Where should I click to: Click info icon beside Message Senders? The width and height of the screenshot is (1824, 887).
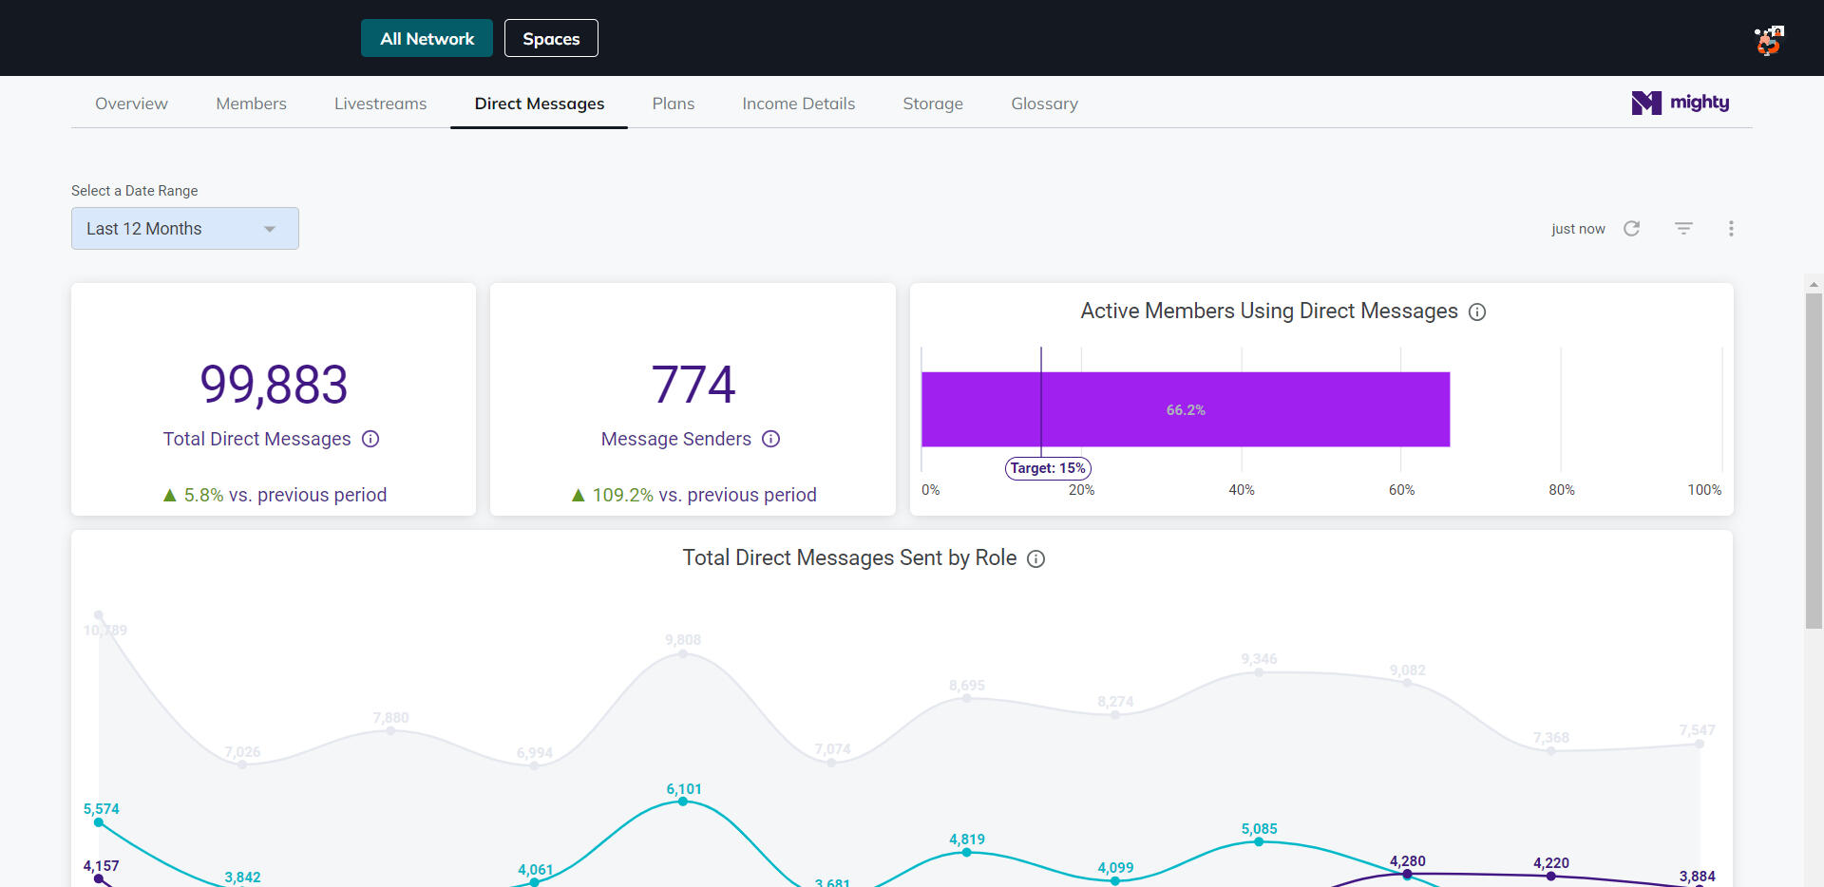[770, 439]
